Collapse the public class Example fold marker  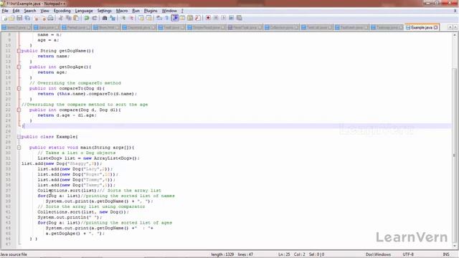(x=19, y=137)
